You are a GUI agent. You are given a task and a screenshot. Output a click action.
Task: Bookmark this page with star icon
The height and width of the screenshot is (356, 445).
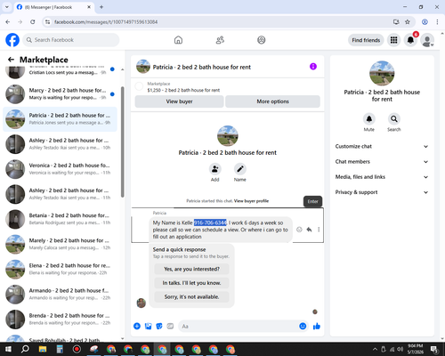[x=408, y=22]
